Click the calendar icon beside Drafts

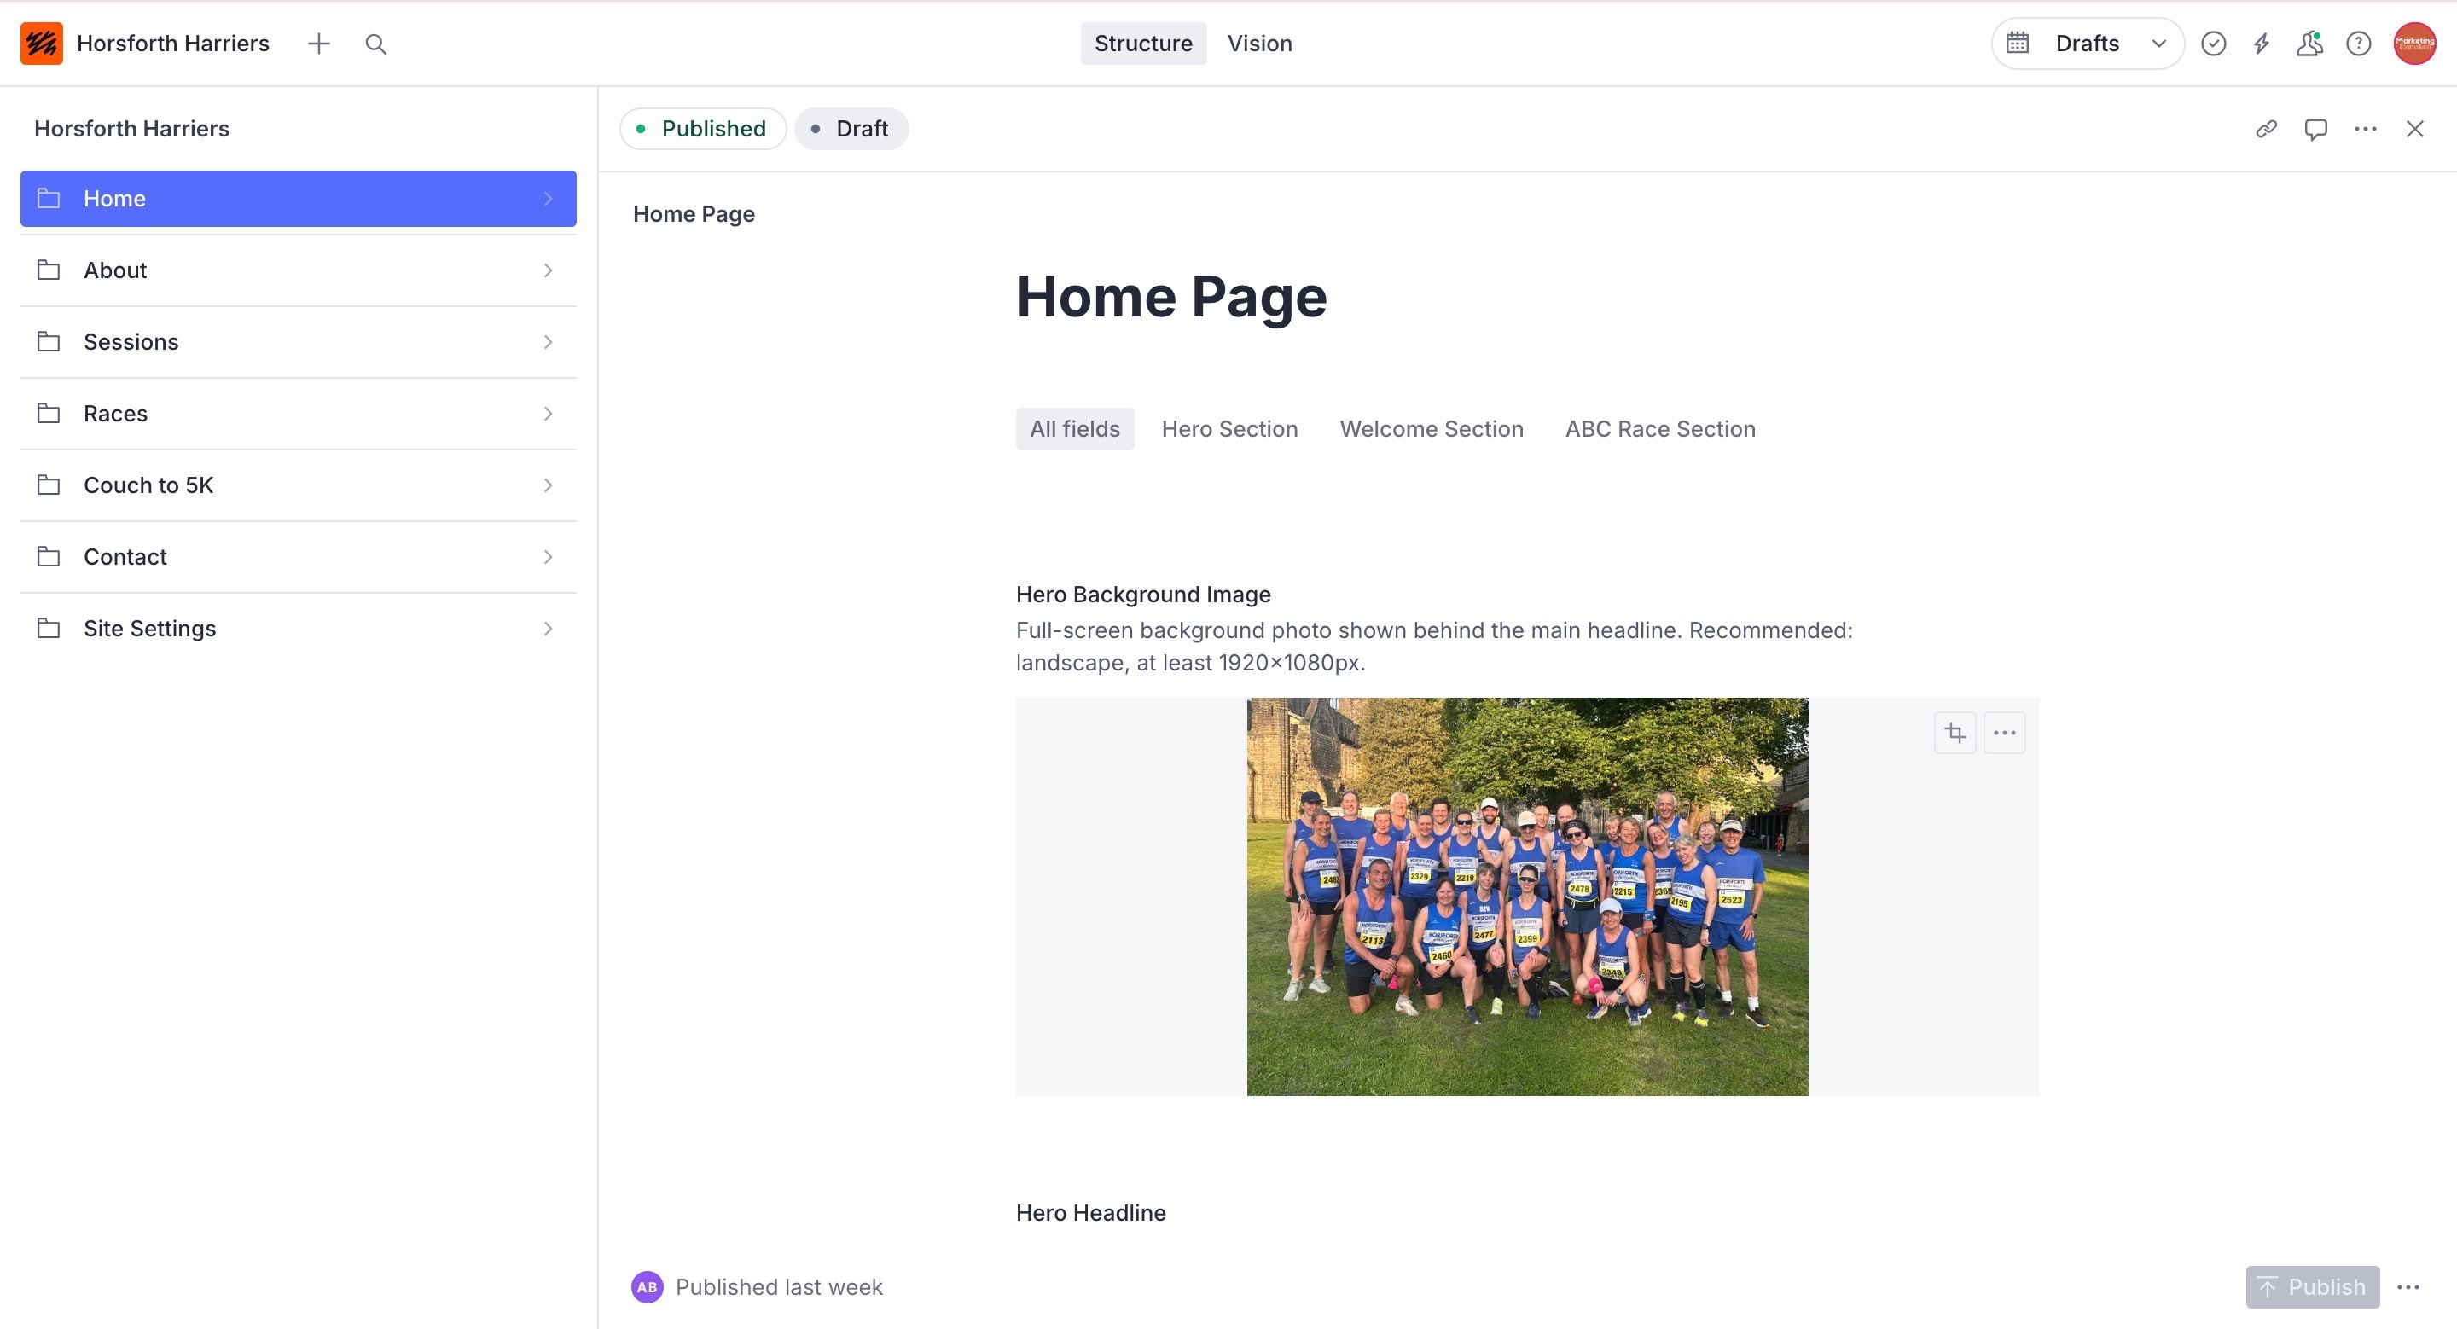click(2018, 43)
